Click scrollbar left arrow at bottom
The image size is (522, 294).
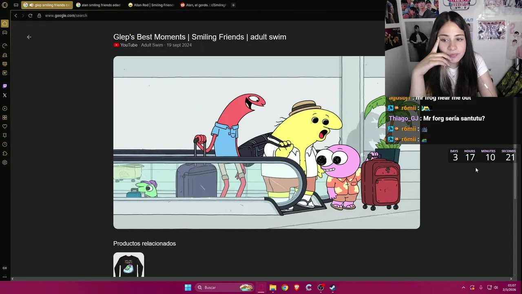[12, 279]
